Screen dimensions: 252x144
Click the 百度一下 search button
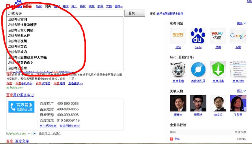click(135, 13)
